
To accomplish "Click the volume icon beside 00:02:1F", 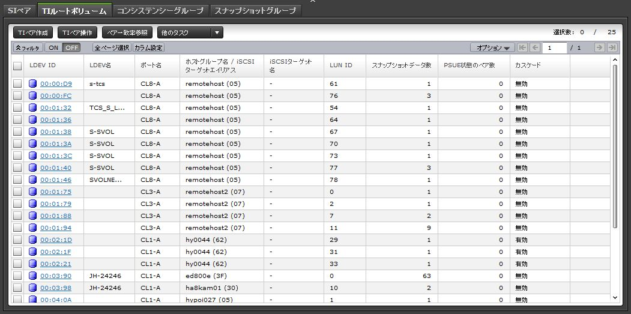I will (32, 252).
